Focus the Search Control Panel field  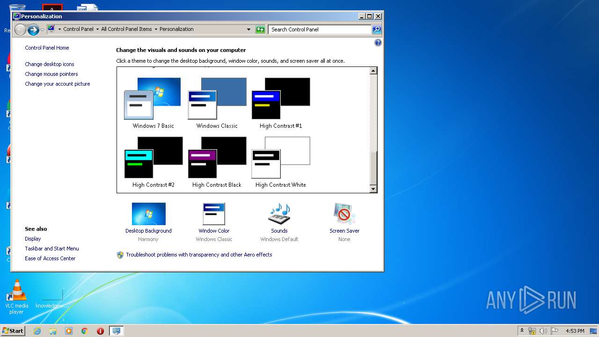click(321, 29)
